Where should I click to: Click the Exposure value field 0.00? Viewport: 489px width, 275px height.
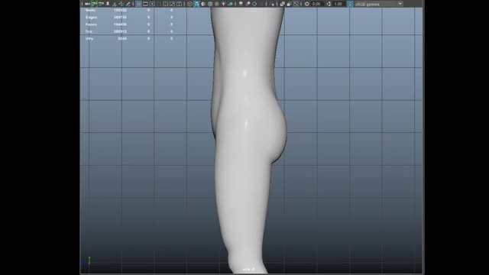point(317,4)
